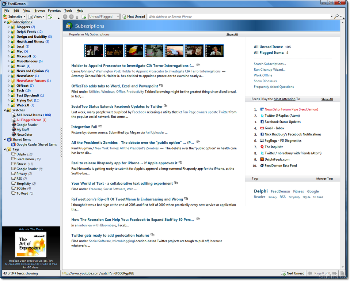Open a new tab with plus icon
Screen dimensions: 350x281
[x=84, y=17]
